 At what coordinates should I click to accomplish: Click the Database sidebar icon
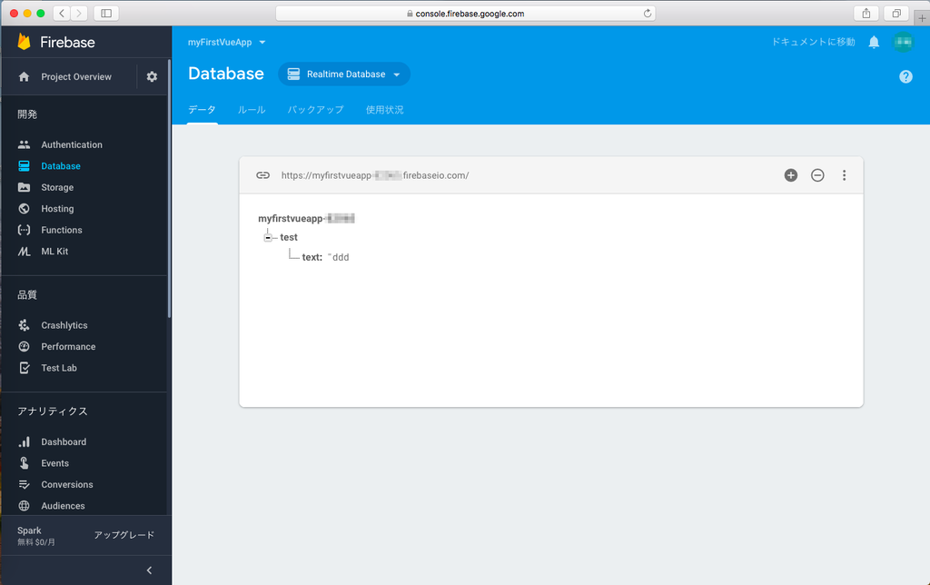click(24, 166)
